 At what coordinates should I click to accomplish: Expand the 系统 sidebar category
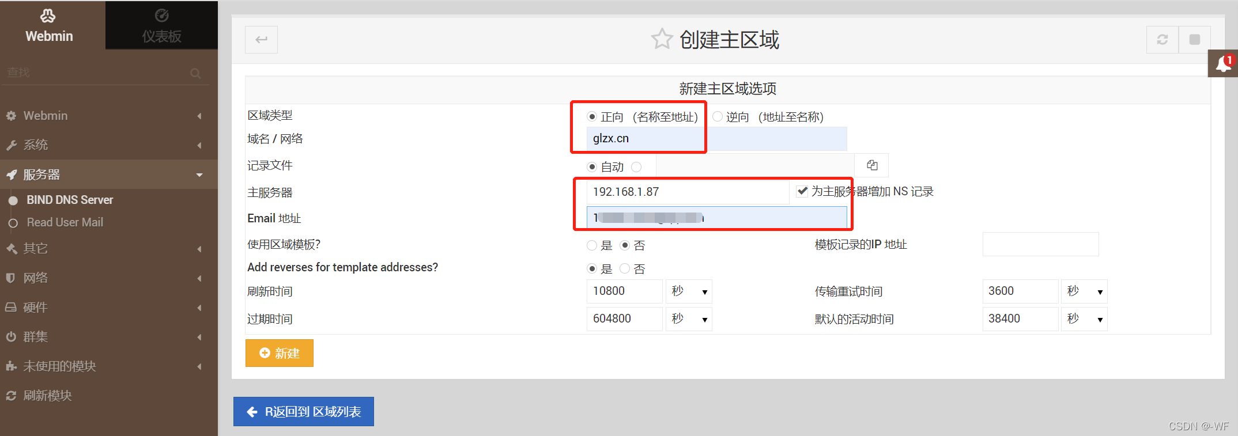click(x=109, y=145)
